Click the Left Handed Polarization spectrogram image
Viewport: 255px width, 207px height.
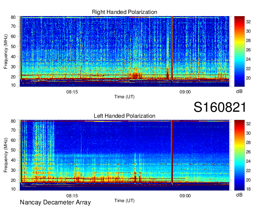124,155
